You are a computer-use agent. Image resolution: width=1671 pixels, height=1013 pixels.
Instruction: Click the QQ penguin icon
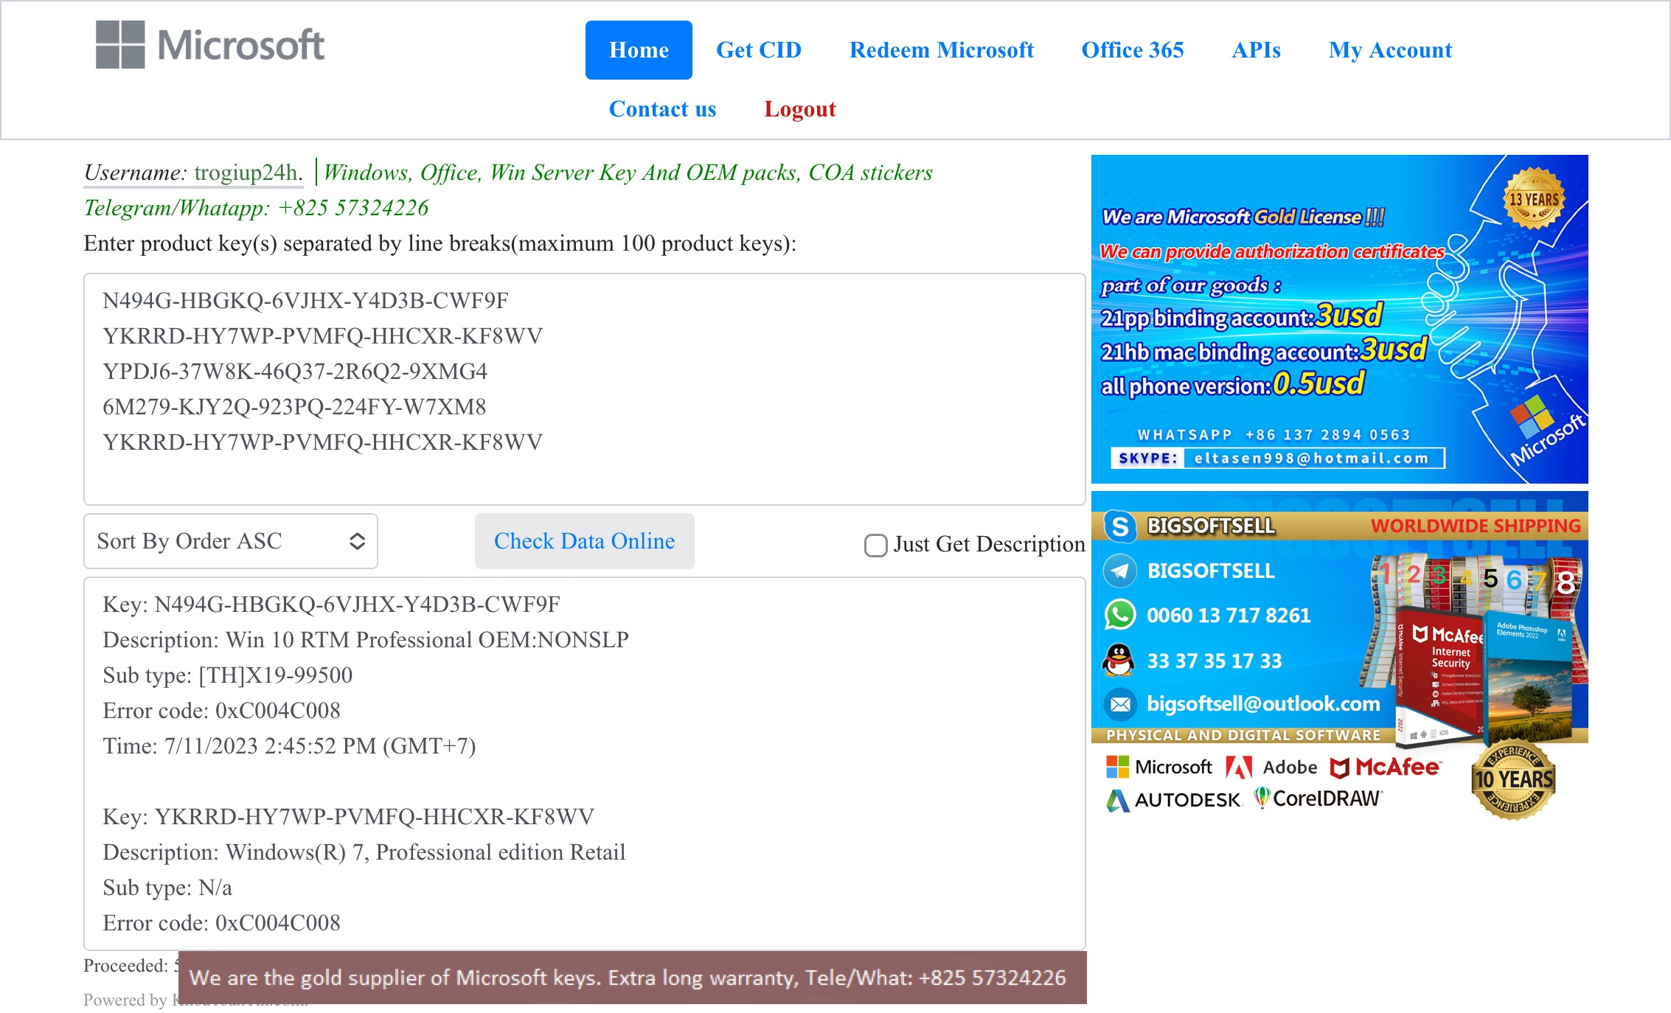point(1119,661)
